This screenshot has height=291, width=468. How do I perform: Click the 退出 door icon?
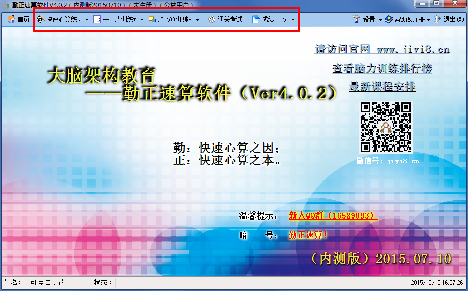point(437,19)
